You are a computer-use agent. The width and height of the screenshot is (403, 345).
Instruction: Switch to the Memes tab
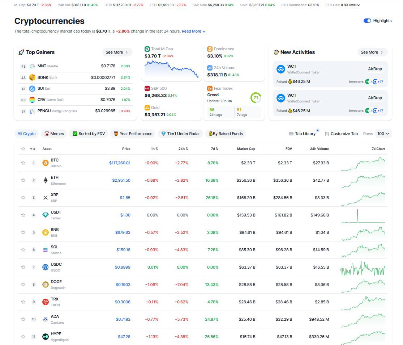coord(54,134)
